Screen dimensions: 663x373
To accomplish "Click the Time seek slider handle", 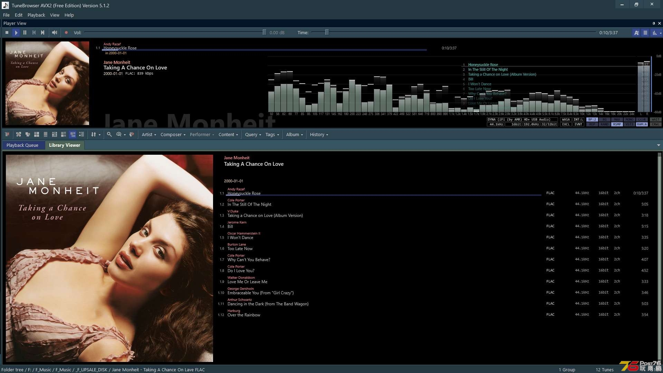I will [x=327, y=32].
